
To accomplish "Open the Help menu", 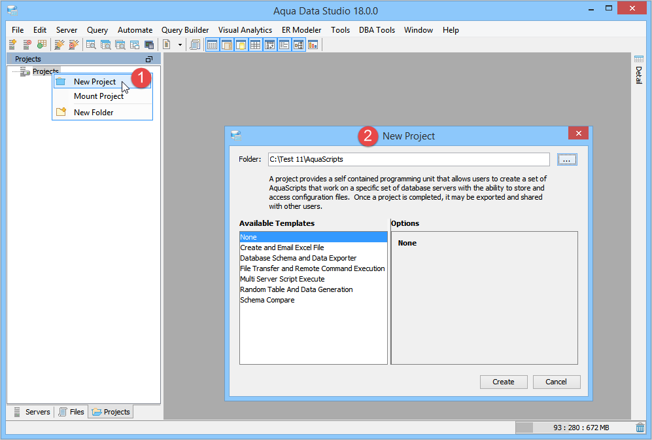I will point(451,30).
